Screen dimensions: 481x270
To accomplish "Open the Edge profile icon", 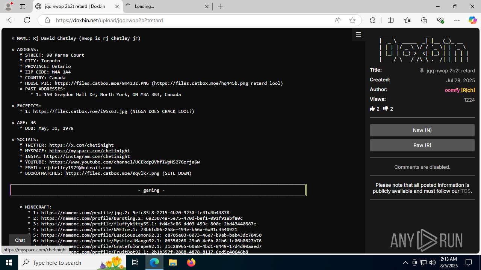I will (8, 6).
